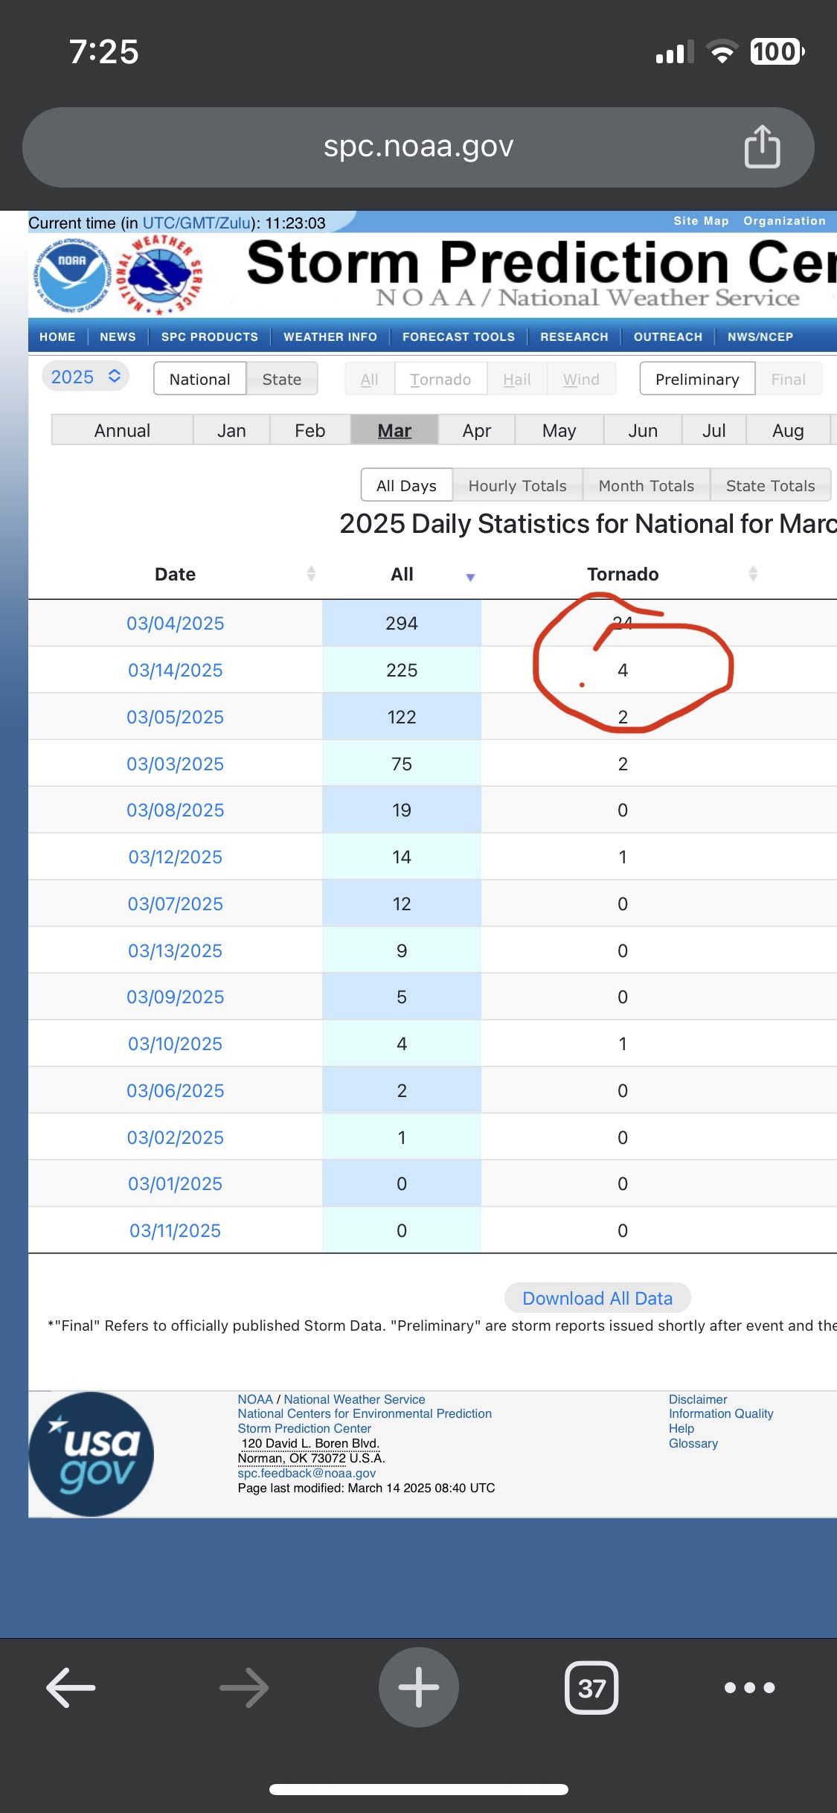Viewport: 837px width, 1813px height.
Task: Select Preliminary data option
Action: coord(697,379)
